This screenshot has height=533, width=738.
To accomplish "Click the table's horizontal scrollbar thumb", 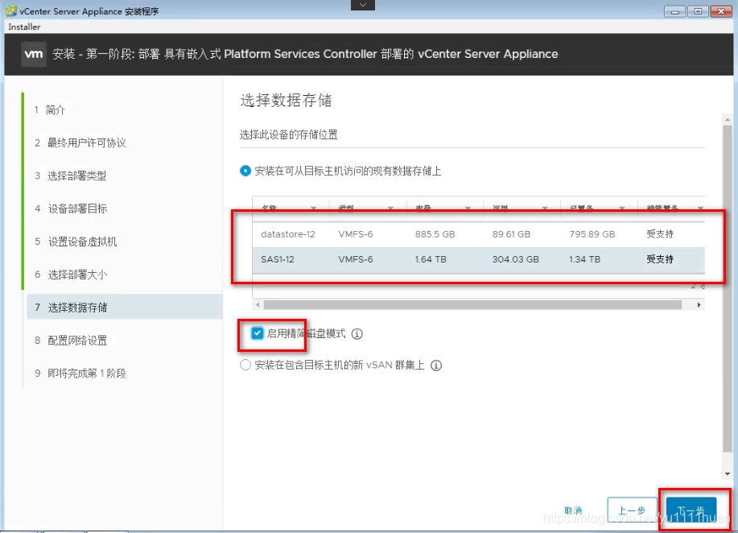I will 472,305.
